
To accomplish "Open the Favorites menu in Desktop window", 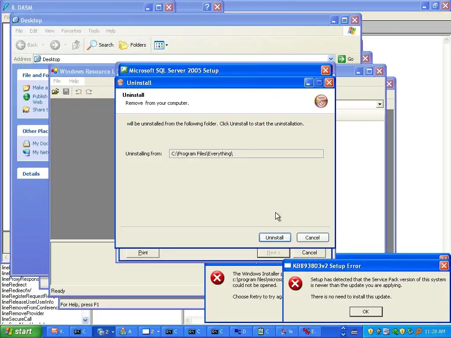I will point(71,31).
